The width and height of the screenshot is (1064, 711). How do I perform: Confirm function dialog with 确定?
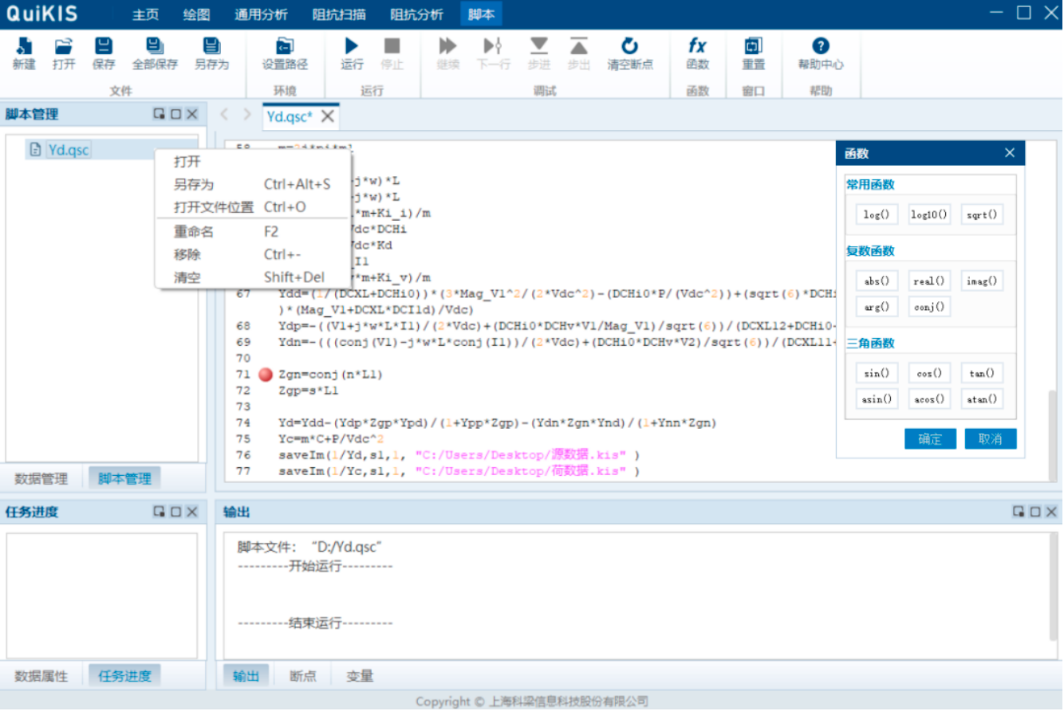[930, 439]
